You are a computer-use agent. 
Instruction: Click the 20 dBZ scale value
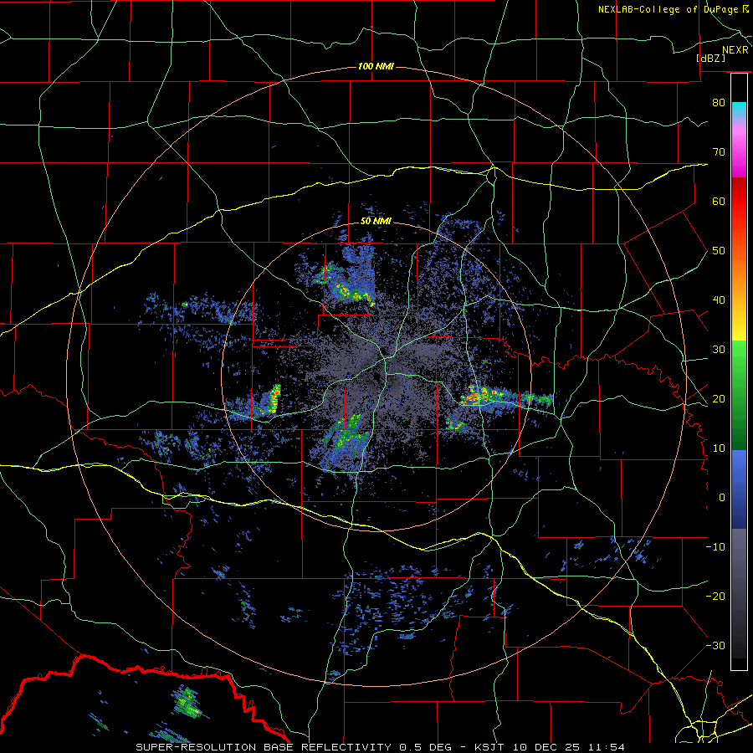point(719,398)
